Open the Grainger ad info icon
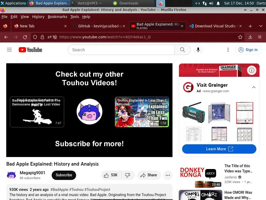 point(251,70)
